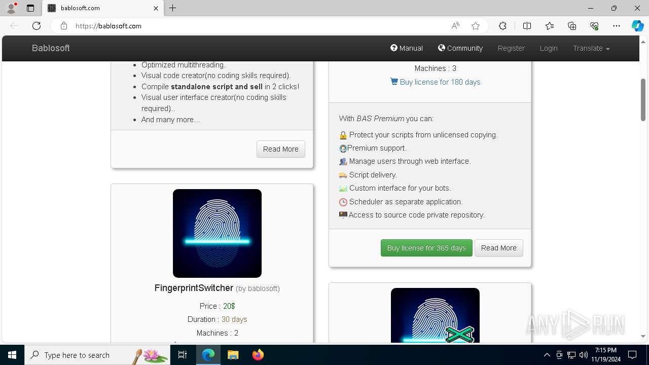
Task: Open network status in system tray
Action: [x=571, y=355]
